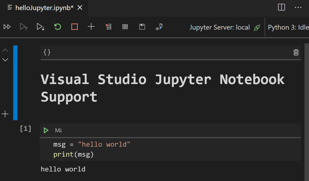
Task: Toggle the split editor view
Action: [x=281, y=7]
